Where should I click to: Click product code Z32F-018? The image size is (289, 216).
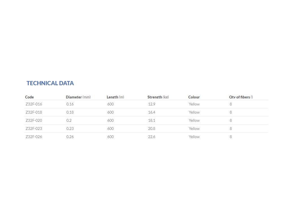point(34,112)
